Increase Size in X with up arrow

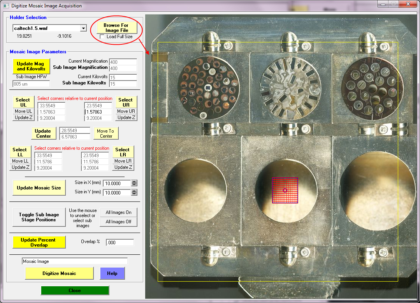point(134,182)
